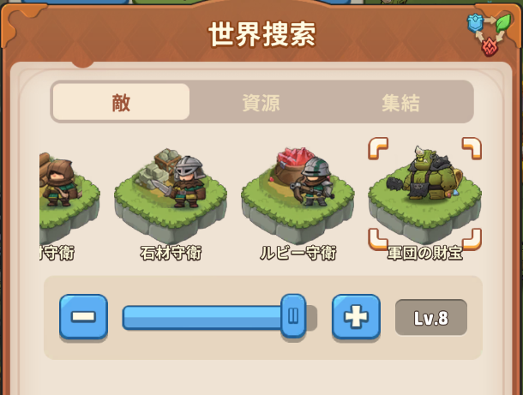Decrease search level with minus button
The height and width of the screenshot is (395, 523).
click(83, 317)
